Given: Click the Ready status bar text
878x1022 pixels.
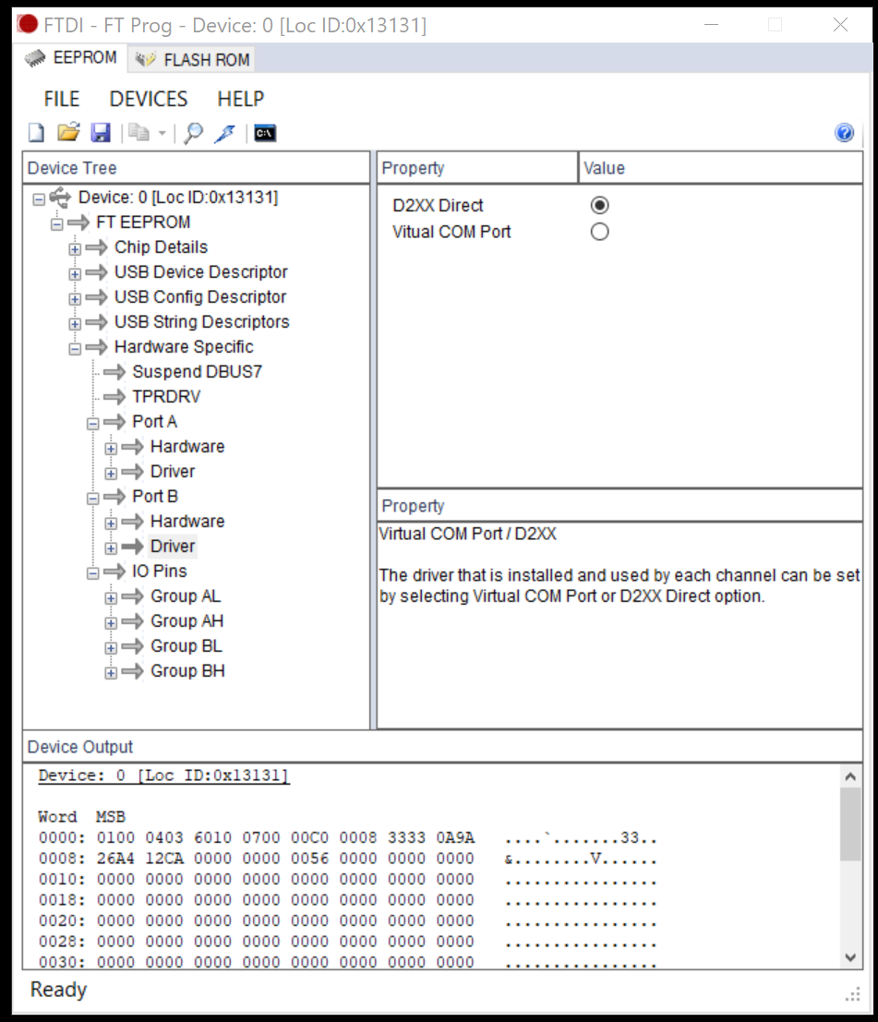Looking at the screenshot, I should point(59,990).
